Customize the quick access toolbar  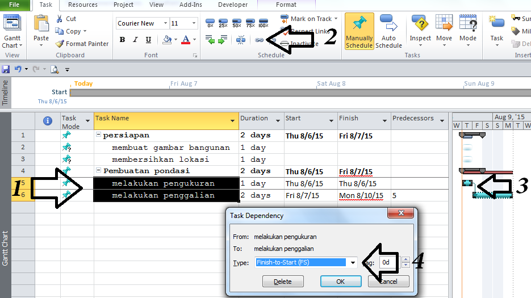click(x=68, y=70)
